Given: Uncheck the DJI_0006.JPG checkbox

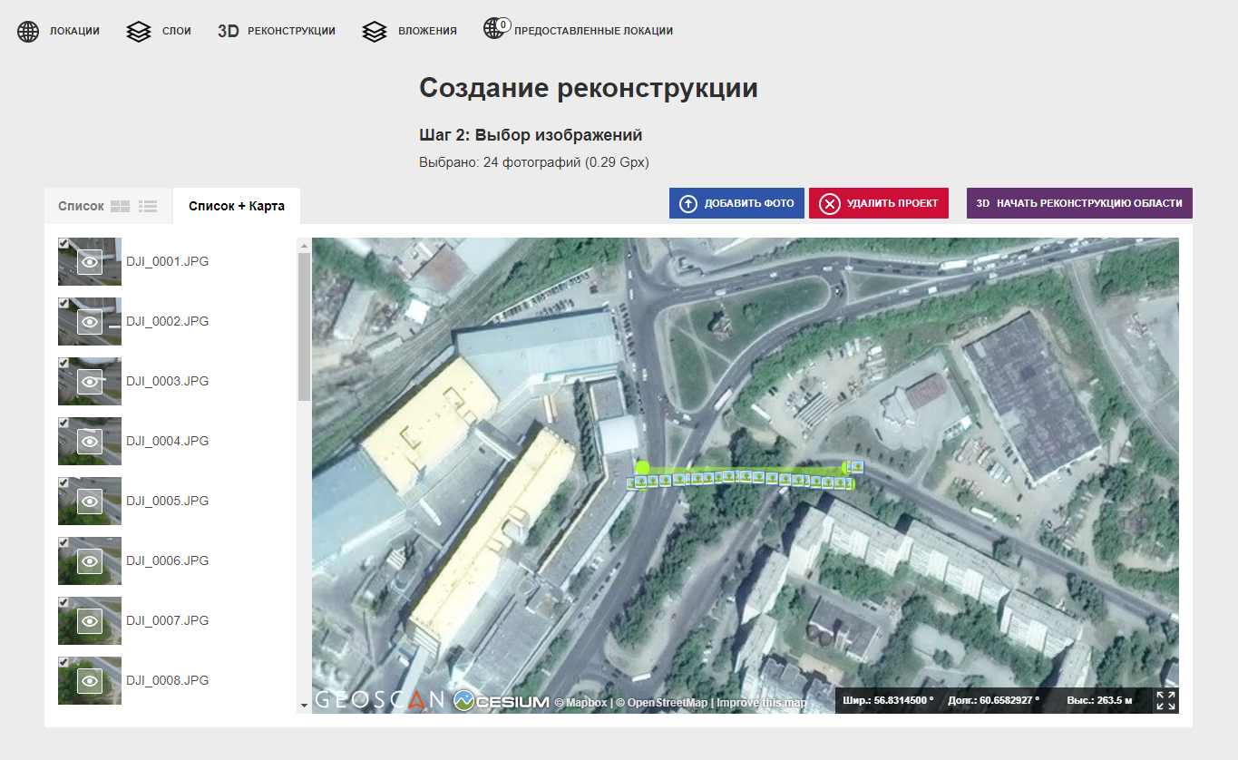Looking at the screenshot, I should [63, 542].
